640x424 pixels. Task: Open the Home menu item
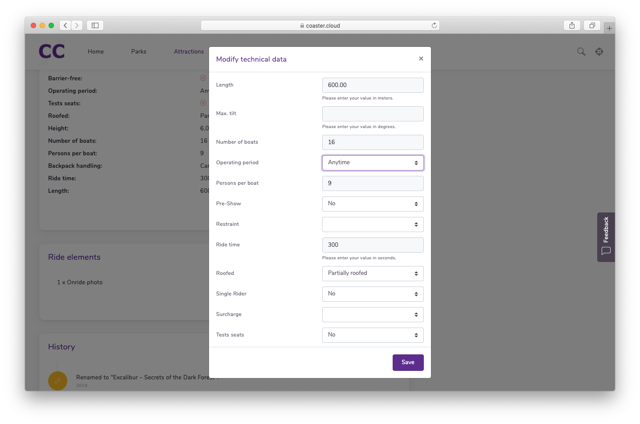click(95, 52)
